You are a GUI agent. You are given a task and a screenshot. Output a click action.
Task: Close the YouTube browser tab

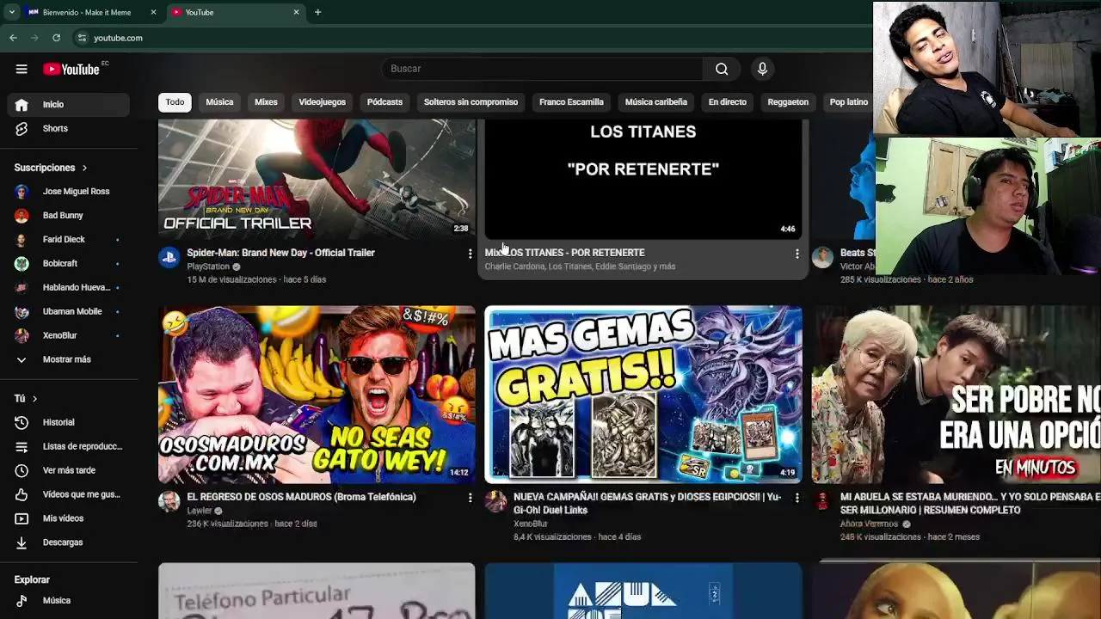click(296, 12)
